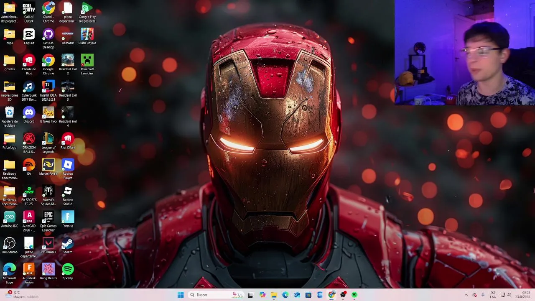Select the clips folder
The image size is (535, 301).
click(x=10, y=37)
